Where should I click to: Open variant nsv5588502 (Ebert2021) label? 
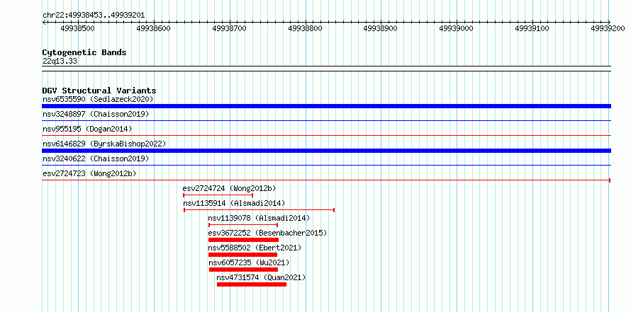tap(255, 248)
